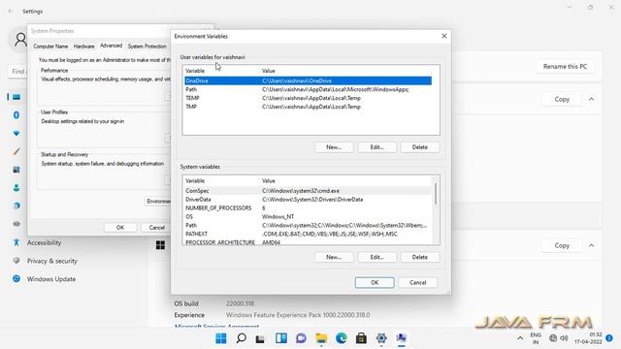Image resolution: width=621 pixels, height=349 pixels.
Task: Select the DriverData system variable
Action: tap(308, 200)
